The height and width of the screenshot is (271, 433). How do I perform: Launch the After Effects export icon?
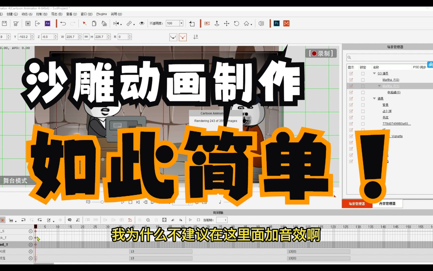tap(47, 23)
